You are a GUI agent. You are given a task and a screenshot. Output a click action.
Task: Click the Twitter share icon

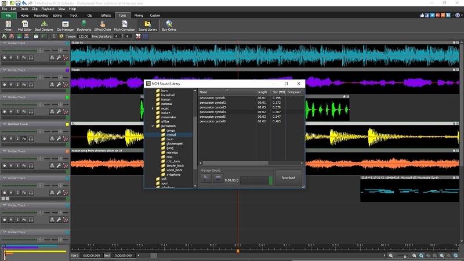(432, 15)
